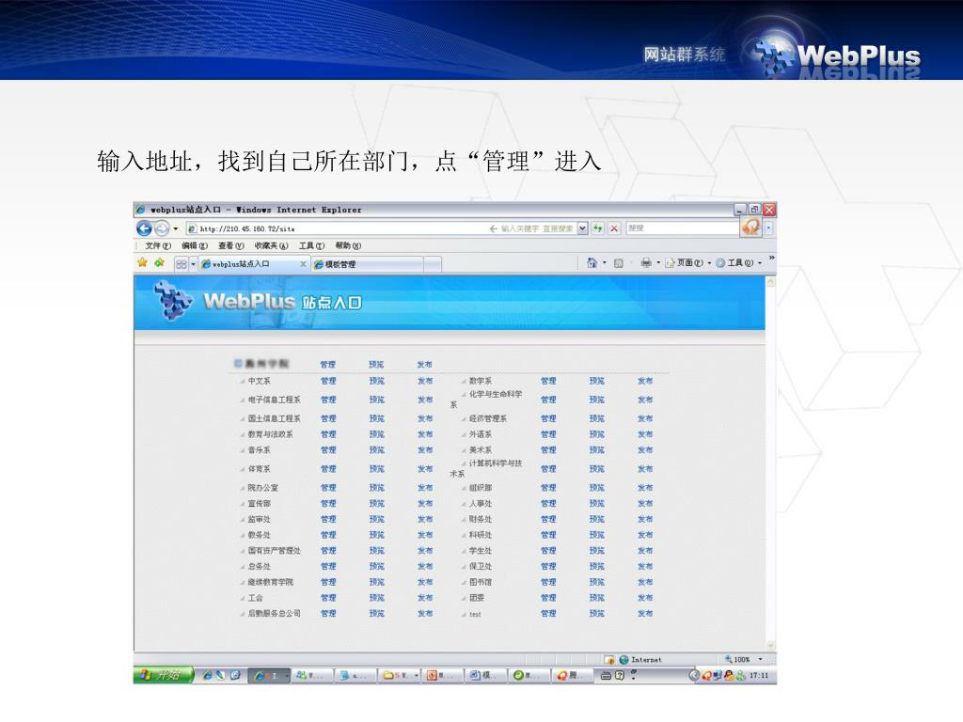Open the 收藏夹 menu

[x=271, y=245]
